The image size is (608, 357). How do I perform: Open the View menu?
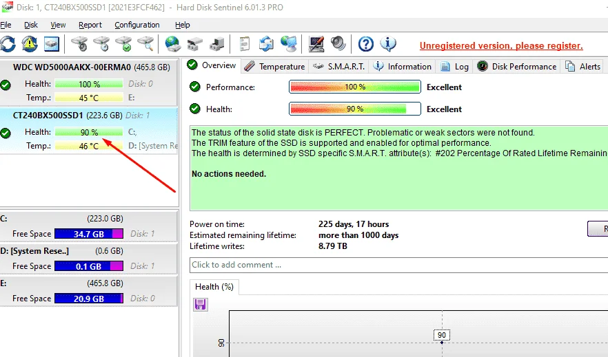pyautogui.click(x=58, y=25)
